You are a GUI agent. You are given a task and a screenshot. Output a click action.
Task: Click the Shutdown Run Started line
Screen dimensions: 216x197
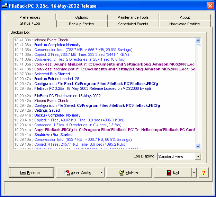pos(44,135)
